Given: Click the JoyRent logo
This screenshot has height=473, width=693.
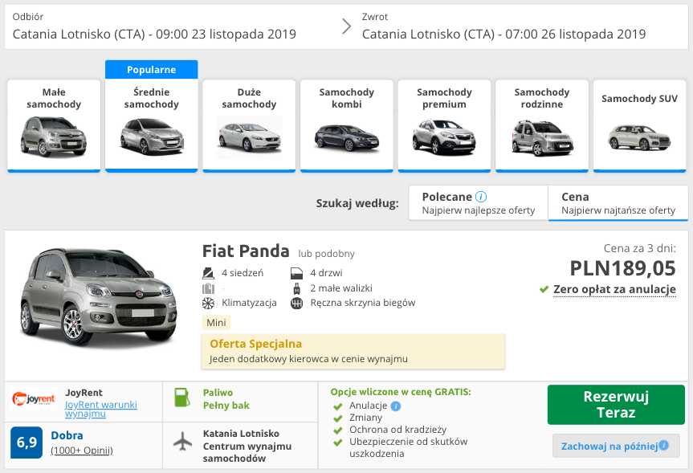Looking at the screenshot, I should click(x=34, y=399).
